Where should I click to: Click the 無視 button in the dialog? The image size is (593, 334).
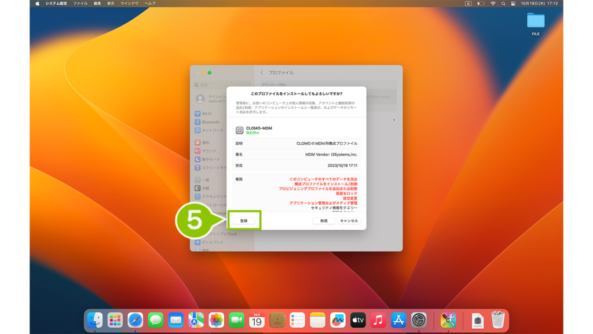324,221
